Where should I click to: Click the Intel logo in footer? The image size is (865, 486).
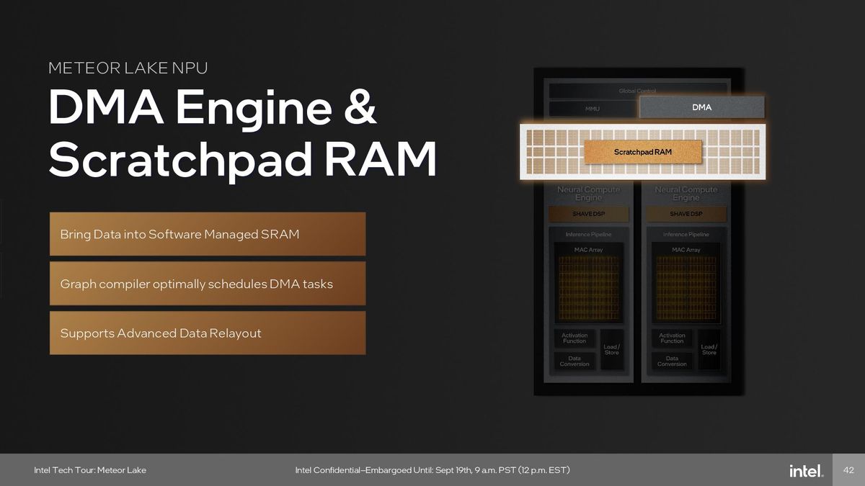(806, 470)
